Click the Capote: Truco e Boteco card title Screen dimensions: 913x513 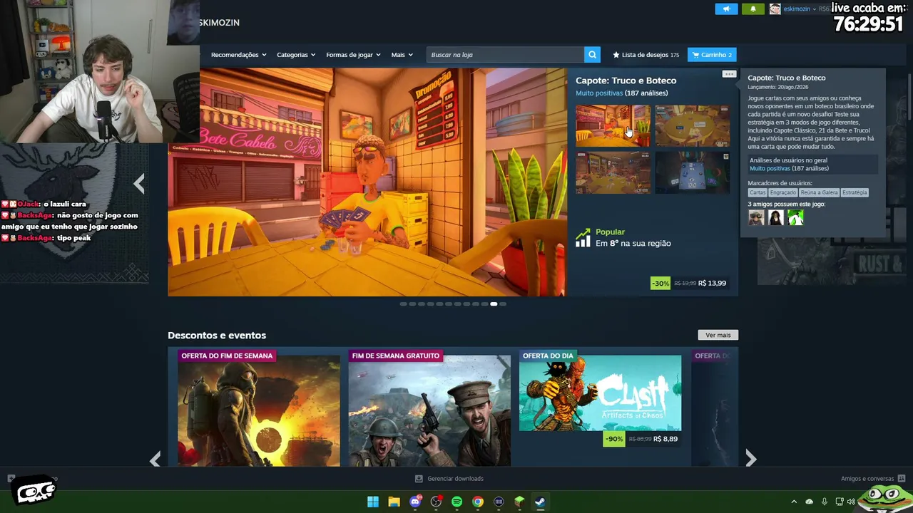click(x=626, y=81)
